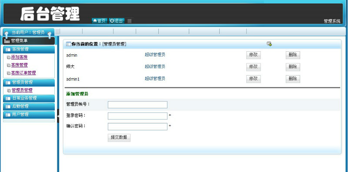Expand the 后勤管理 section
The image size is (348, 172).
pyautogui.click(x=29, y=106)
